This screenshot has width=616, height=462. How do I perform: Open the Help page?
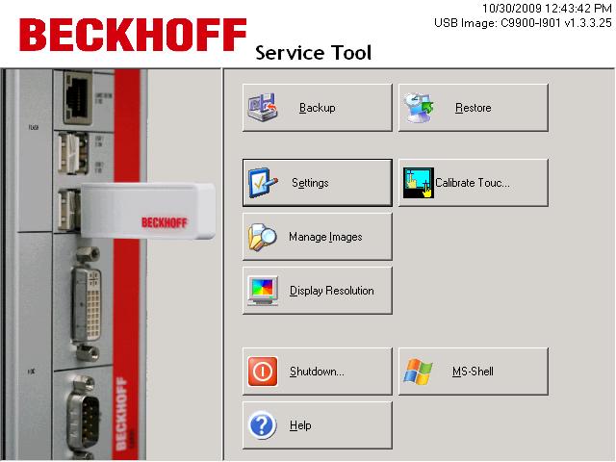click(317, 425)
